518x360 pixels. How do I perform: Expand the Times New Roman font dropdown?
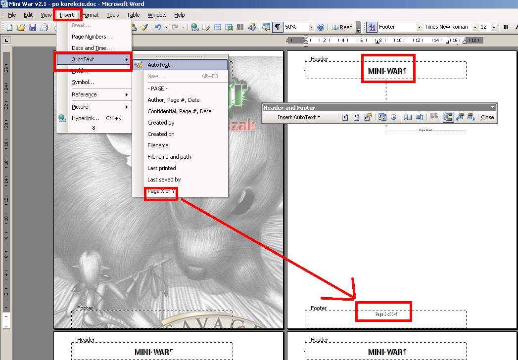click(475, 27)
